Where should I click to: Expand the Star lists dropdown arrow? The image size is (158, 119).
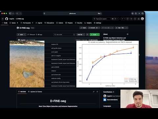tap(127, 28)
